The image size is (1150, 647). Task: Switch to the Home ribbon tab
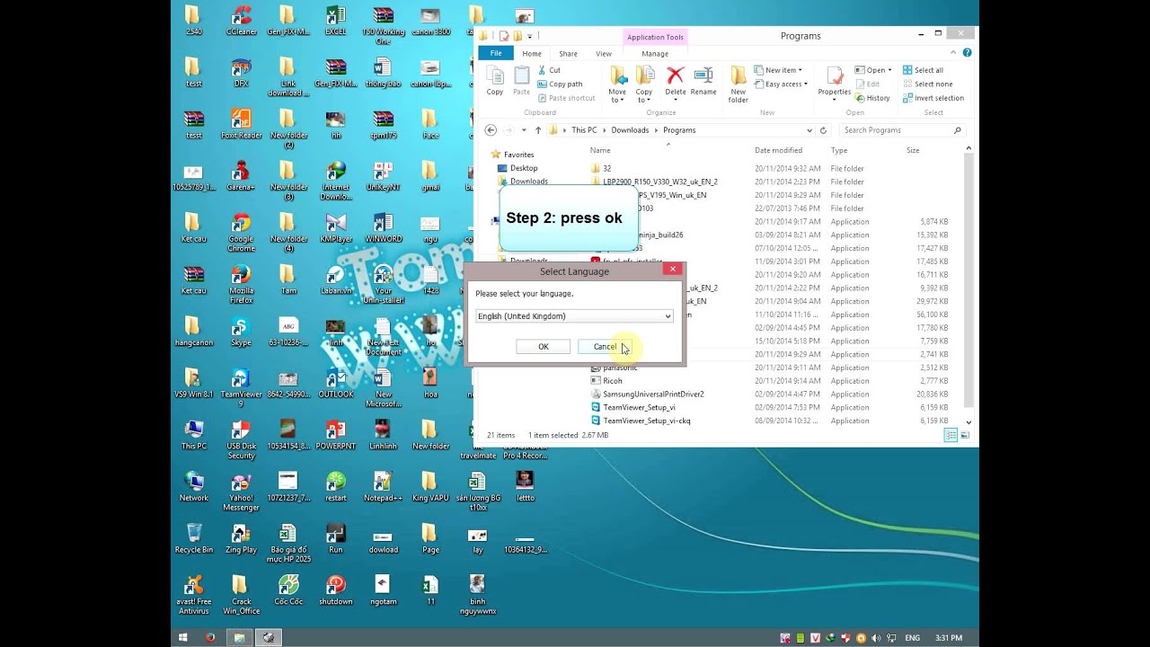pos(532,54)
